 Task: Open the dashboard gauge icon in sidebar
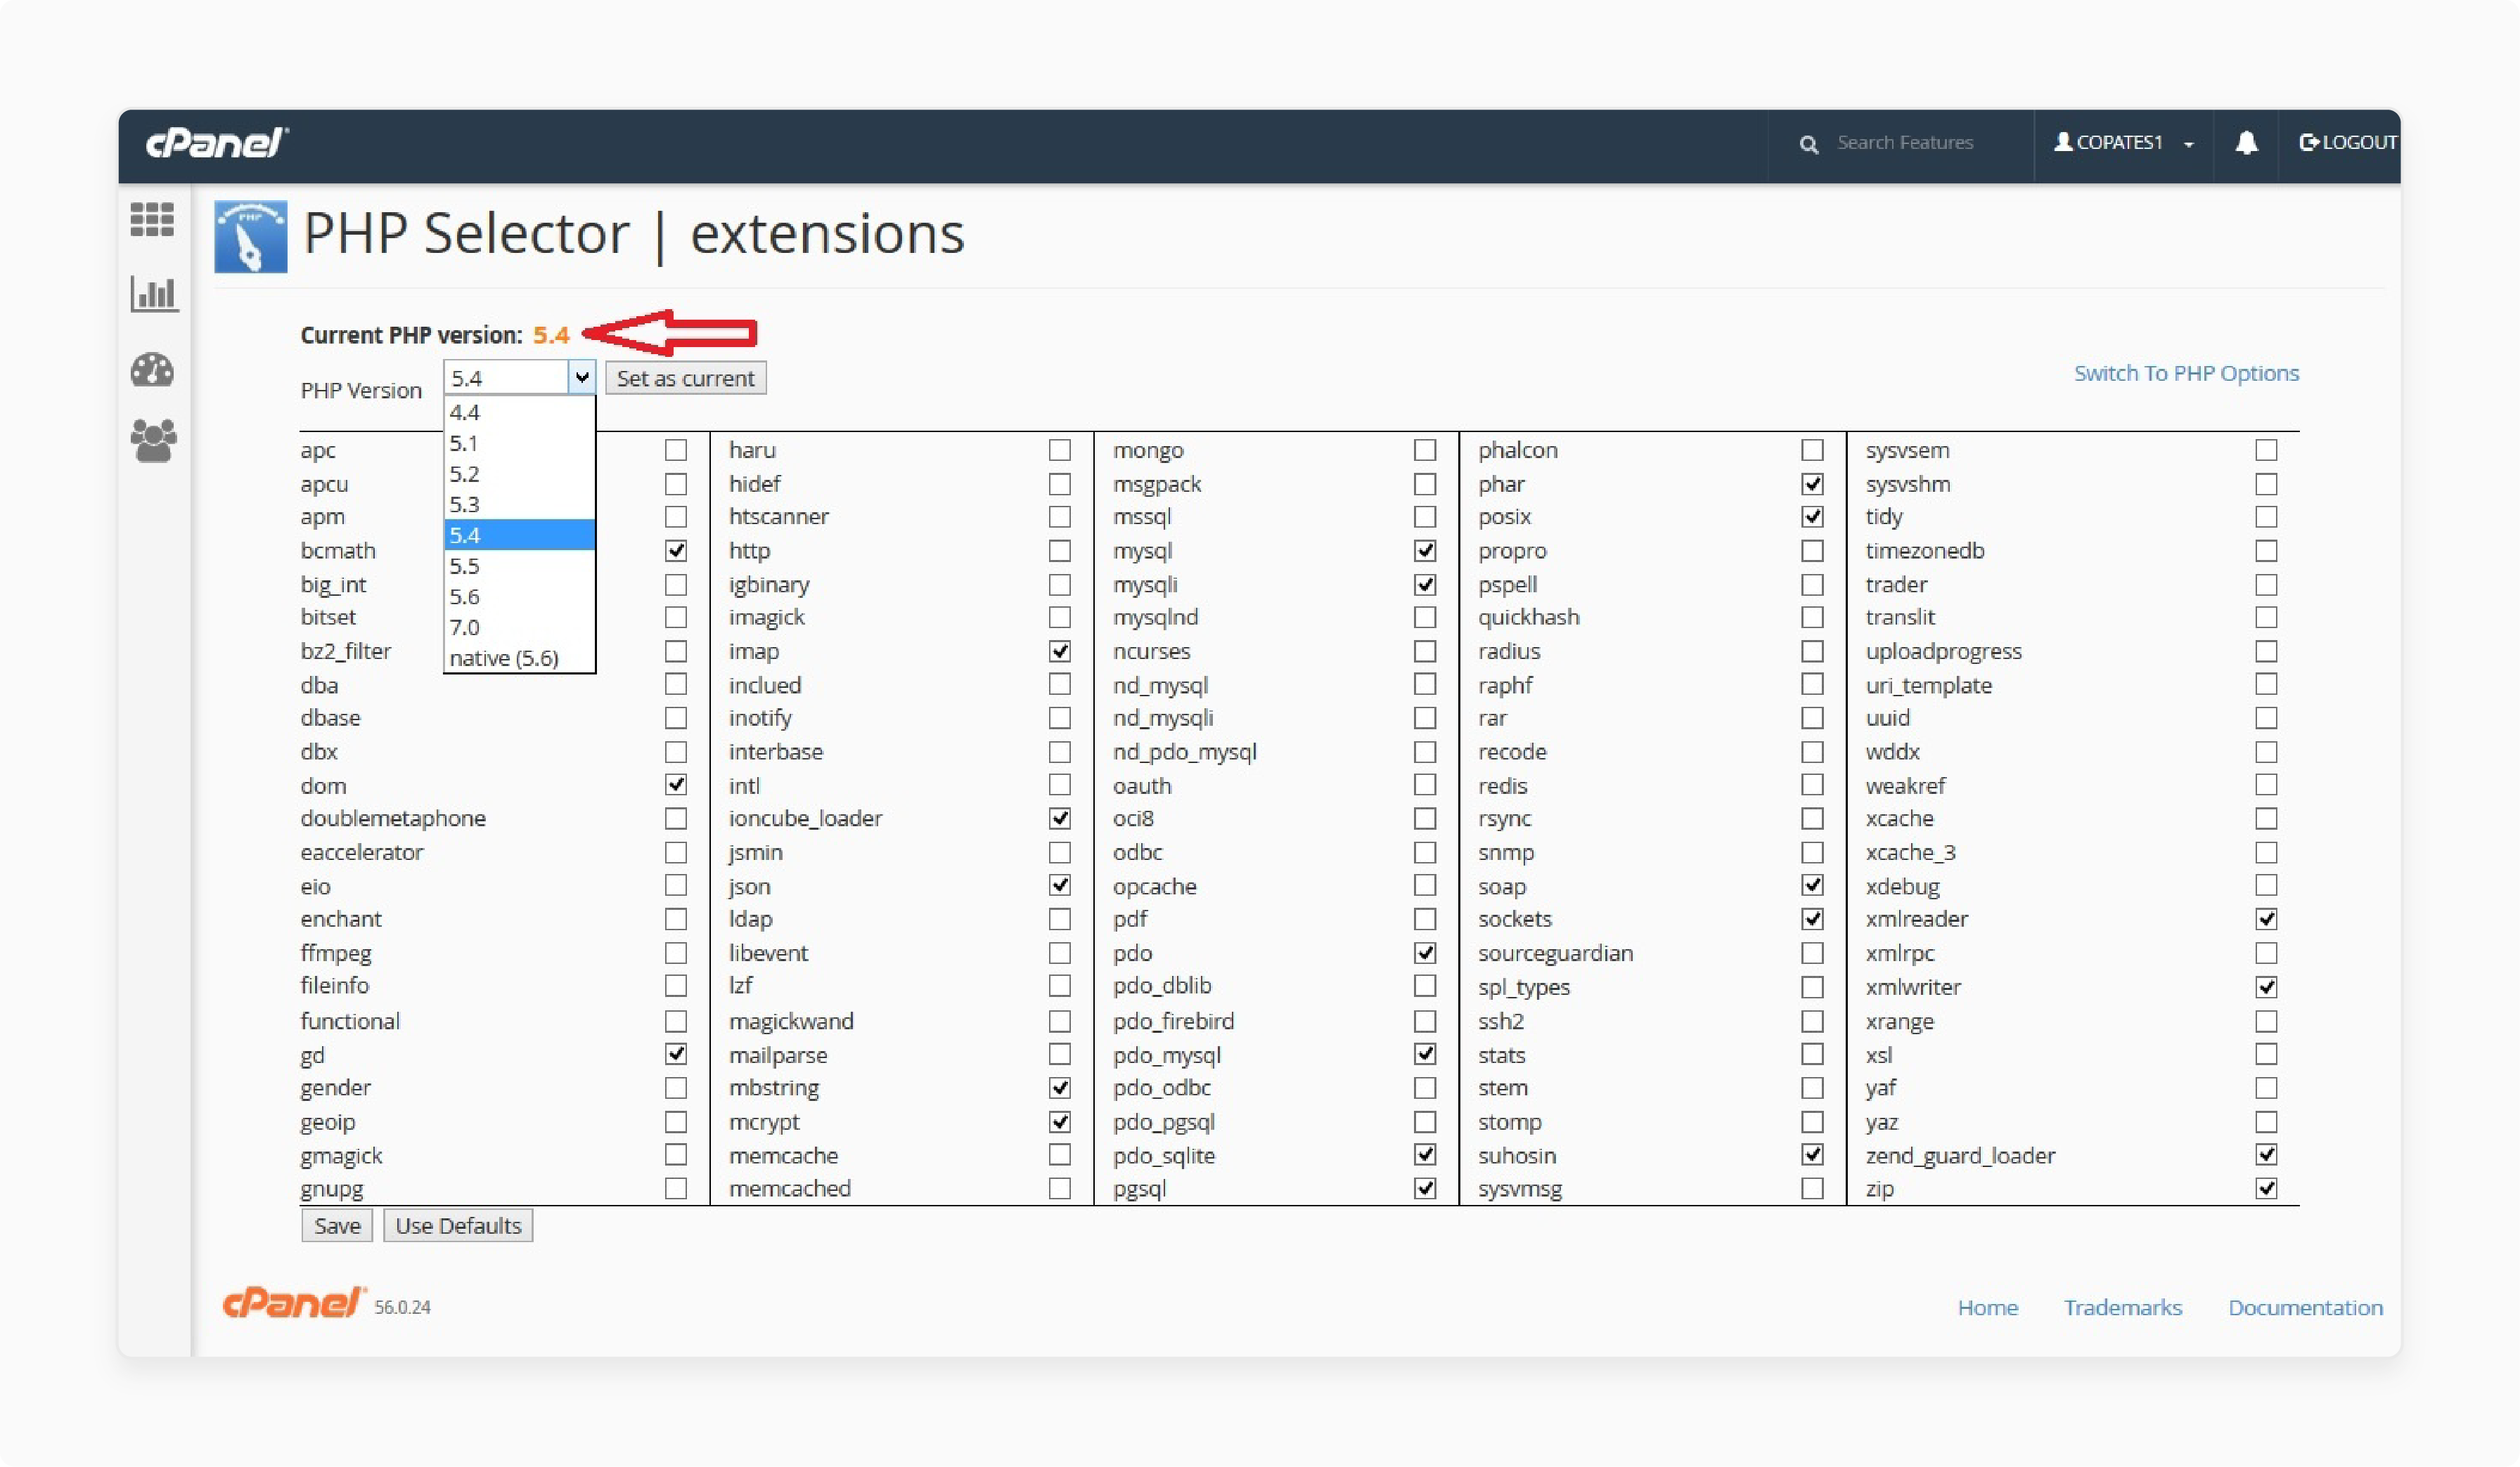[x=152, y=370]
